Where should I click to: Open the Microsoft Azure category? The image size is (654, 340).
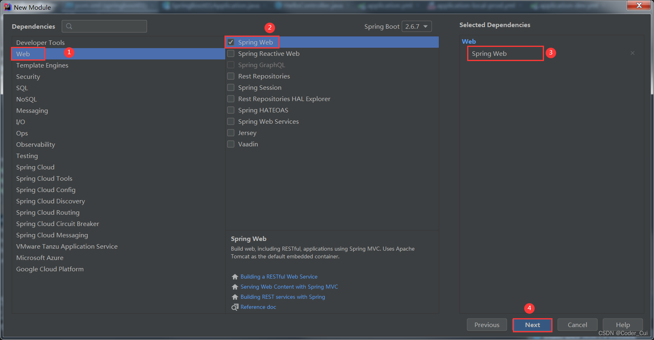coord(119,258)
